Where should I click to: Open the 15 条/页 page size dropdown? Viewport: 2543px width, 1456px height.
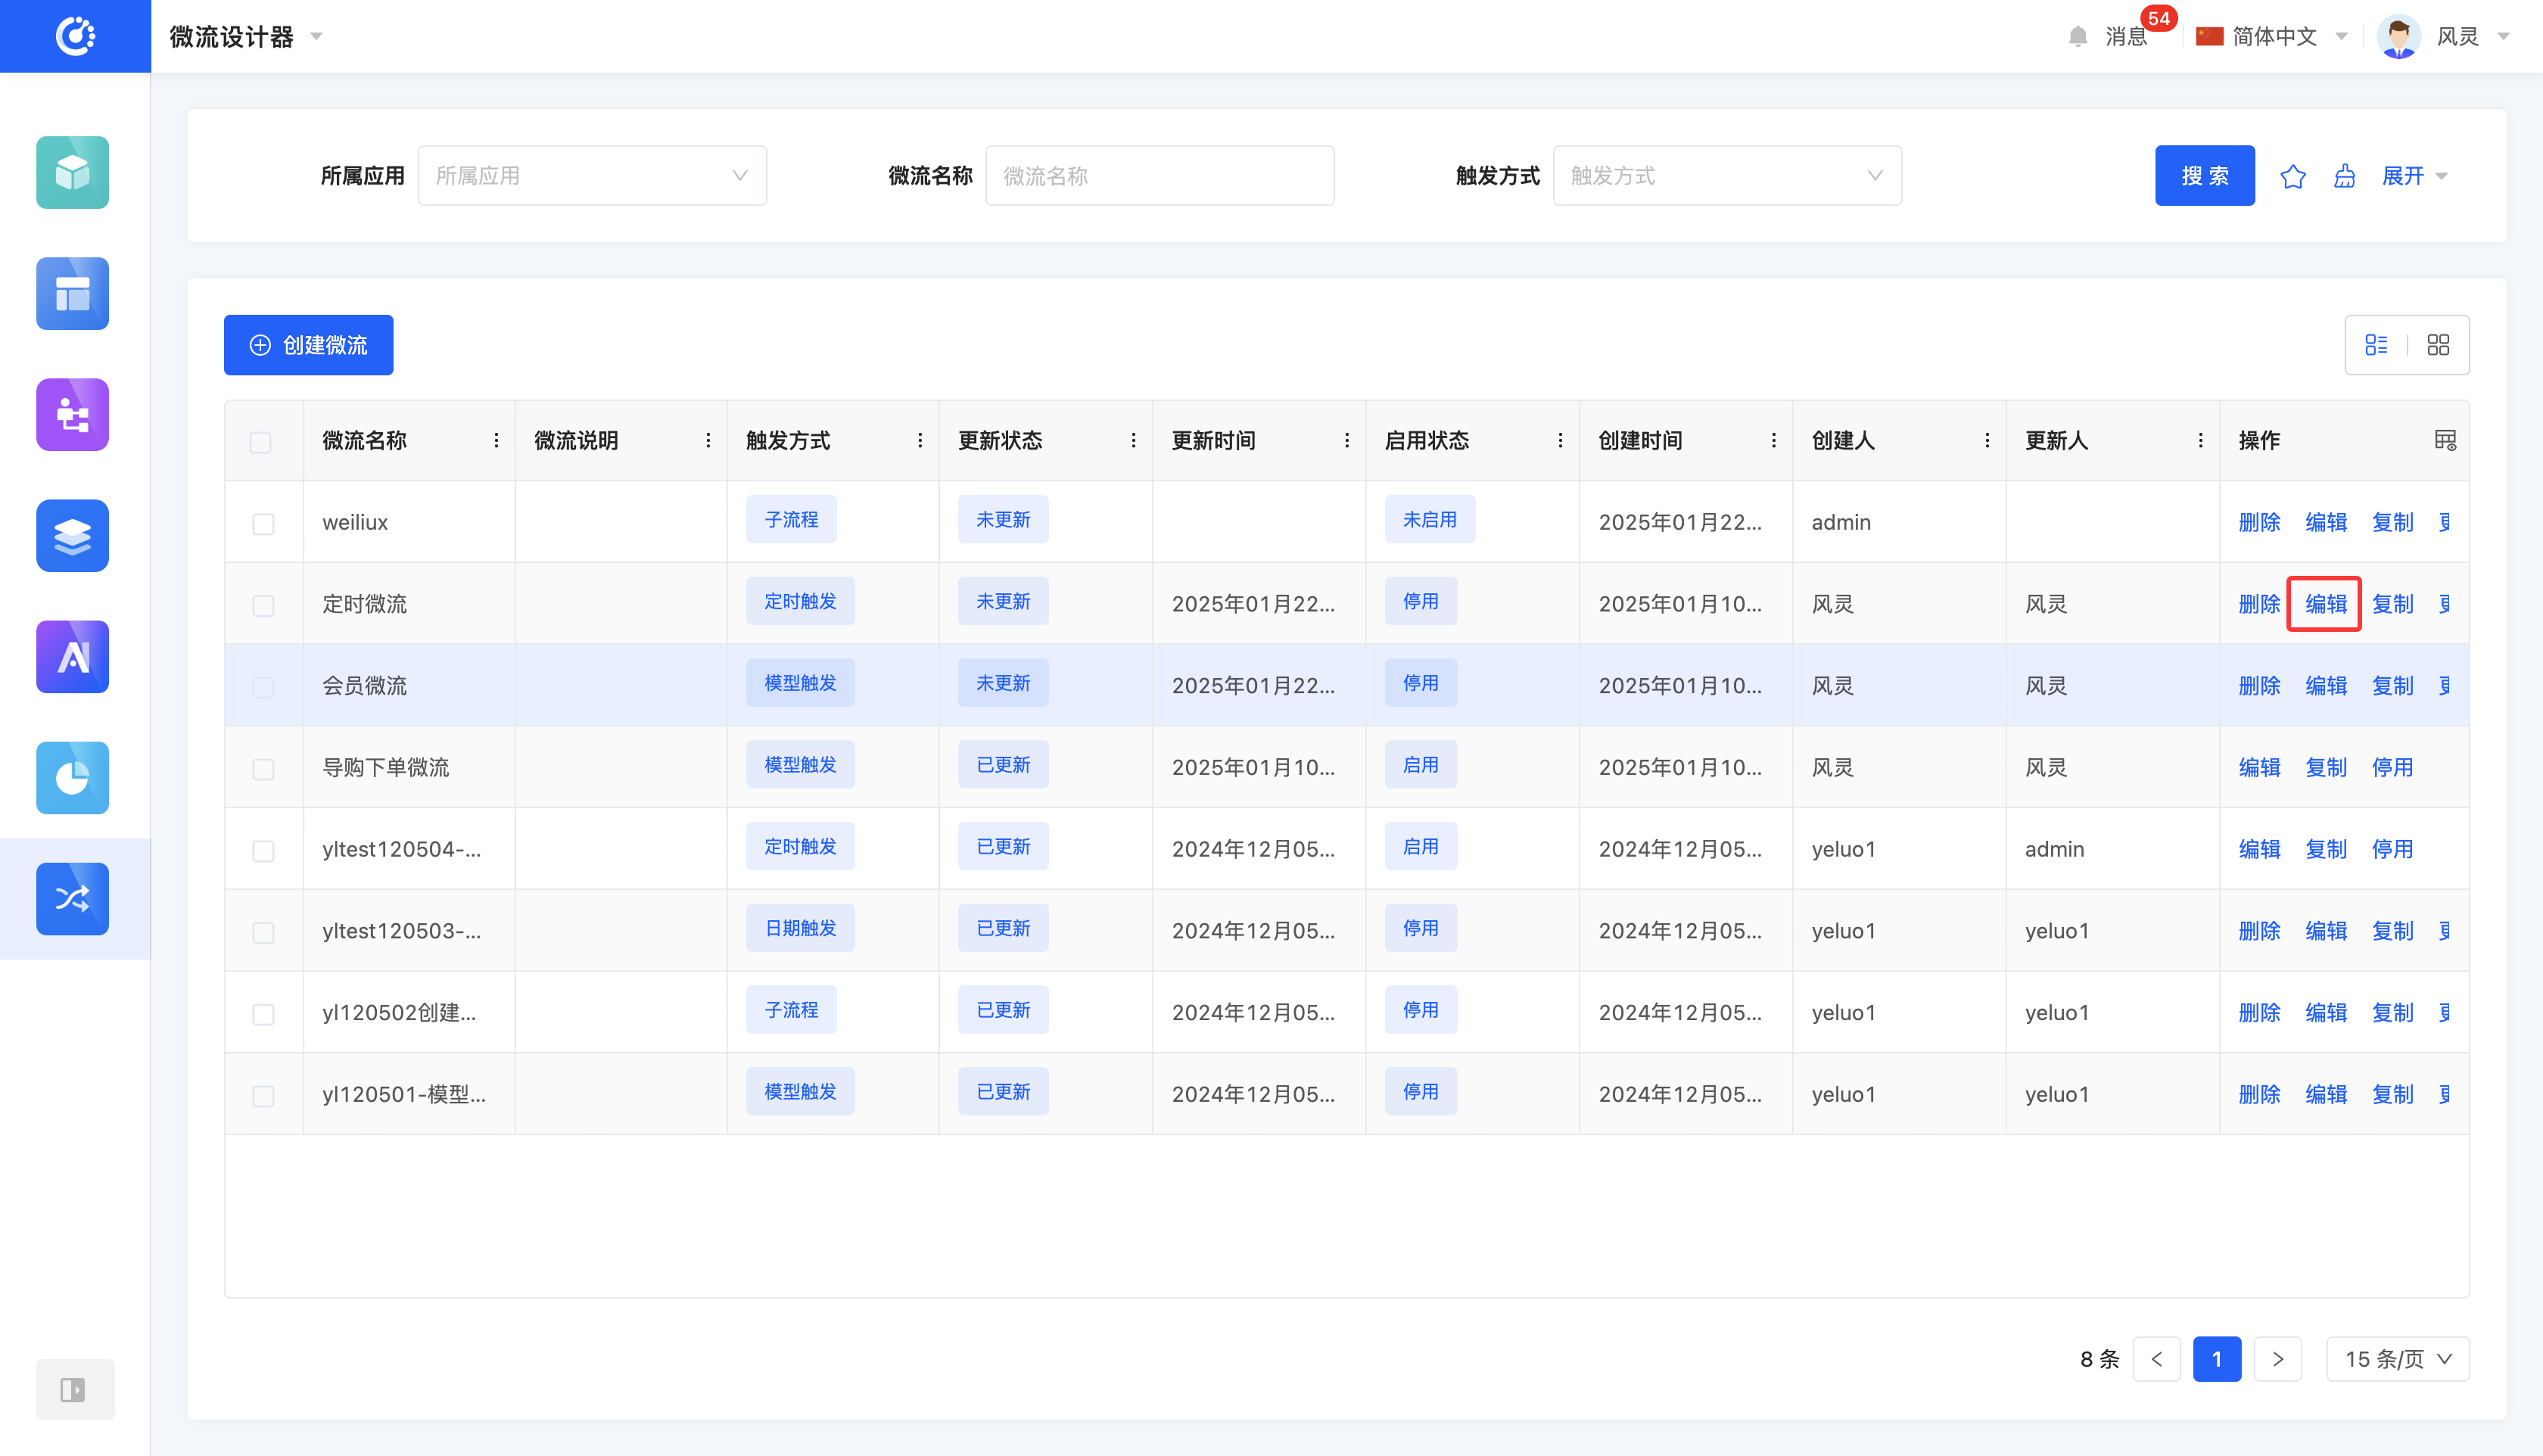[2397, 1359]
